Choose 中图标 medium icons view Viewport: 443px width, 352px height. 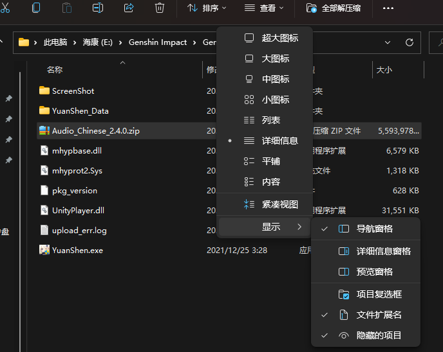point(265,79)
